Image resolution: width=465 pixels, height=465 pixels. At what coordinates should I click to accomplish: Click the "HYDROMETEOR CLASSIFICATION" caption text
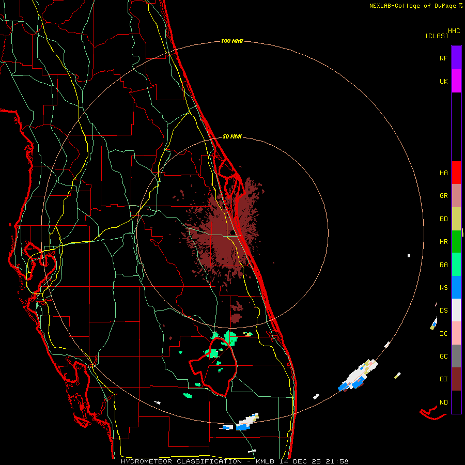click(181, 461)
